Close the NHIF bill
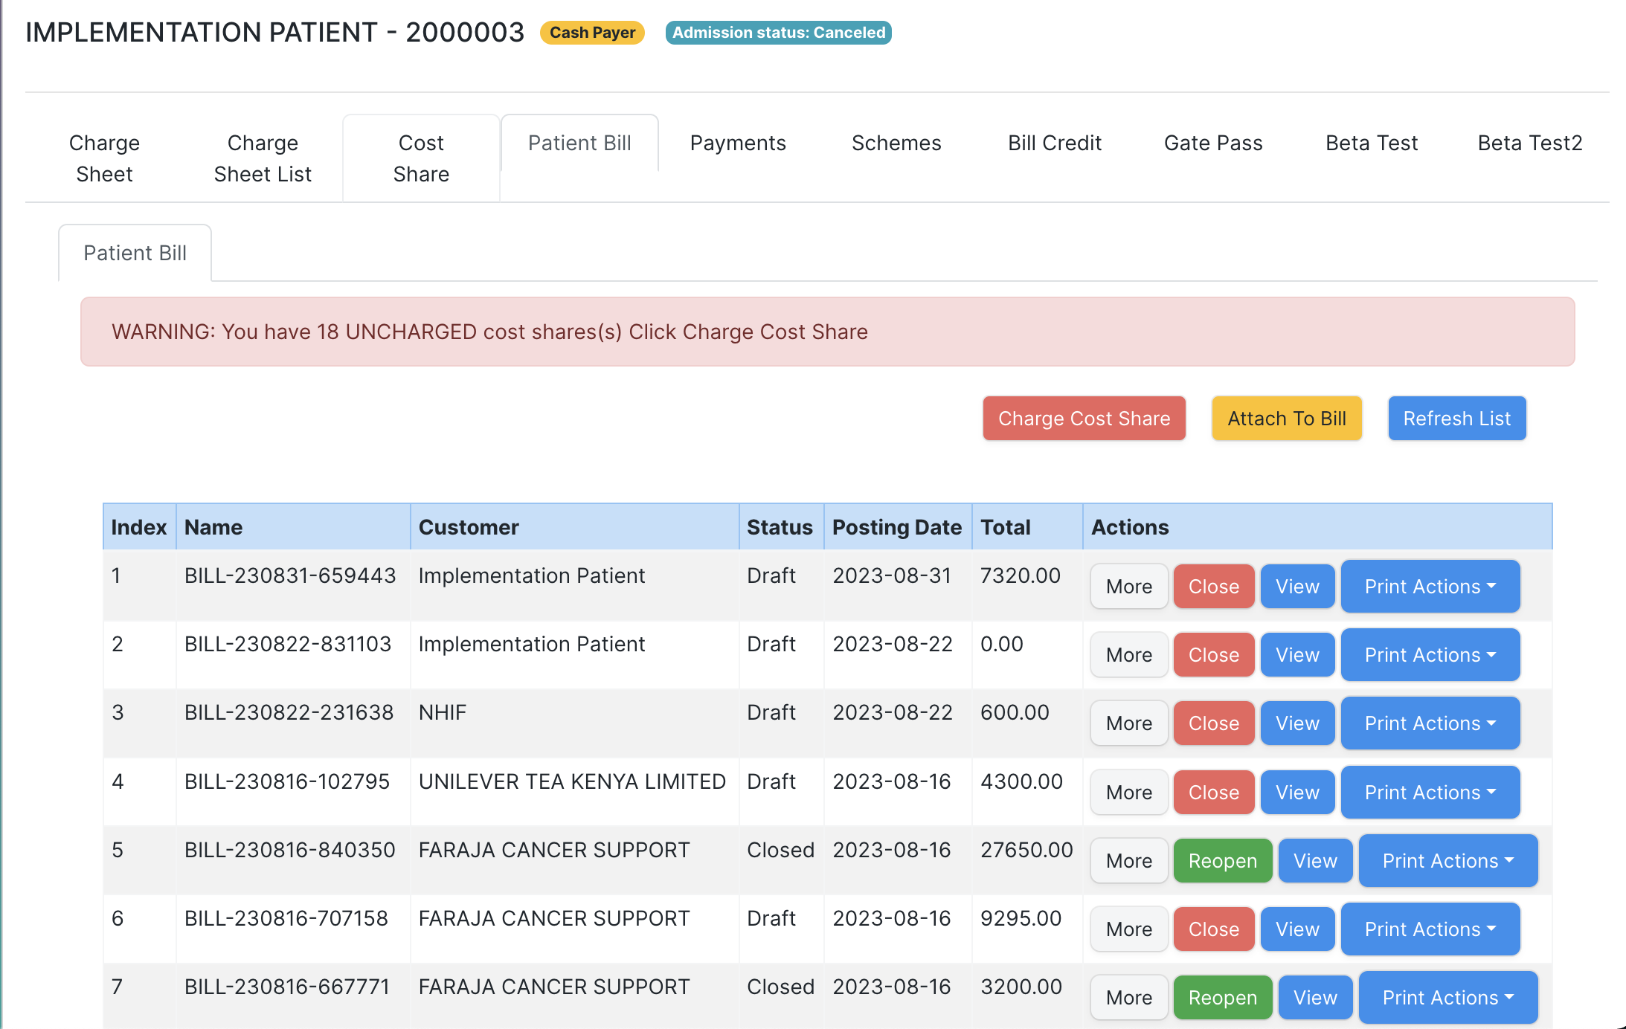Screen dimensions: 1626x1029 pyautogui.click(x=1214, y=723)
